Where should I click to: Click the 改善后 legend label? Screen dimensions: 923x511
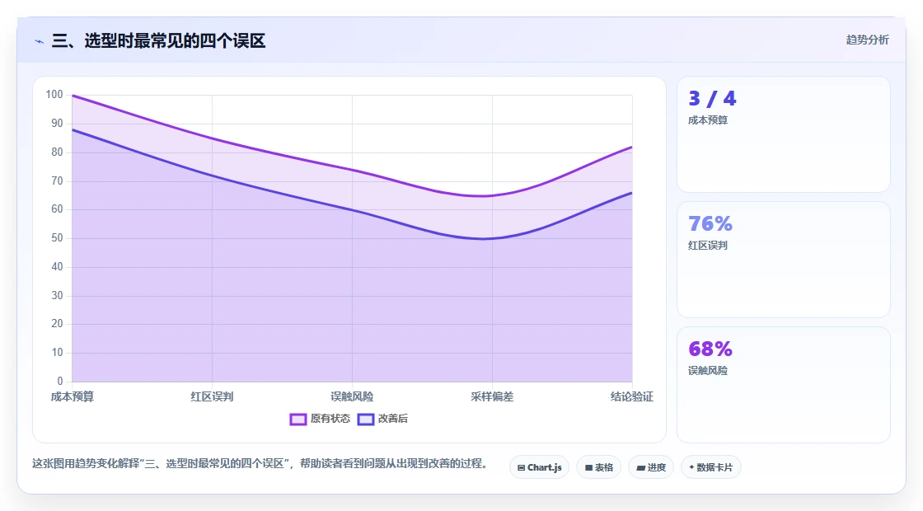pos(392,419)
